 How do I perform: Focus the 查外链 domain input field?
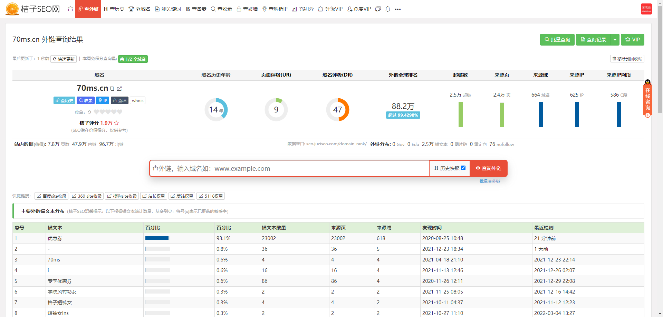pyautogui.click(x=289, y=168)
